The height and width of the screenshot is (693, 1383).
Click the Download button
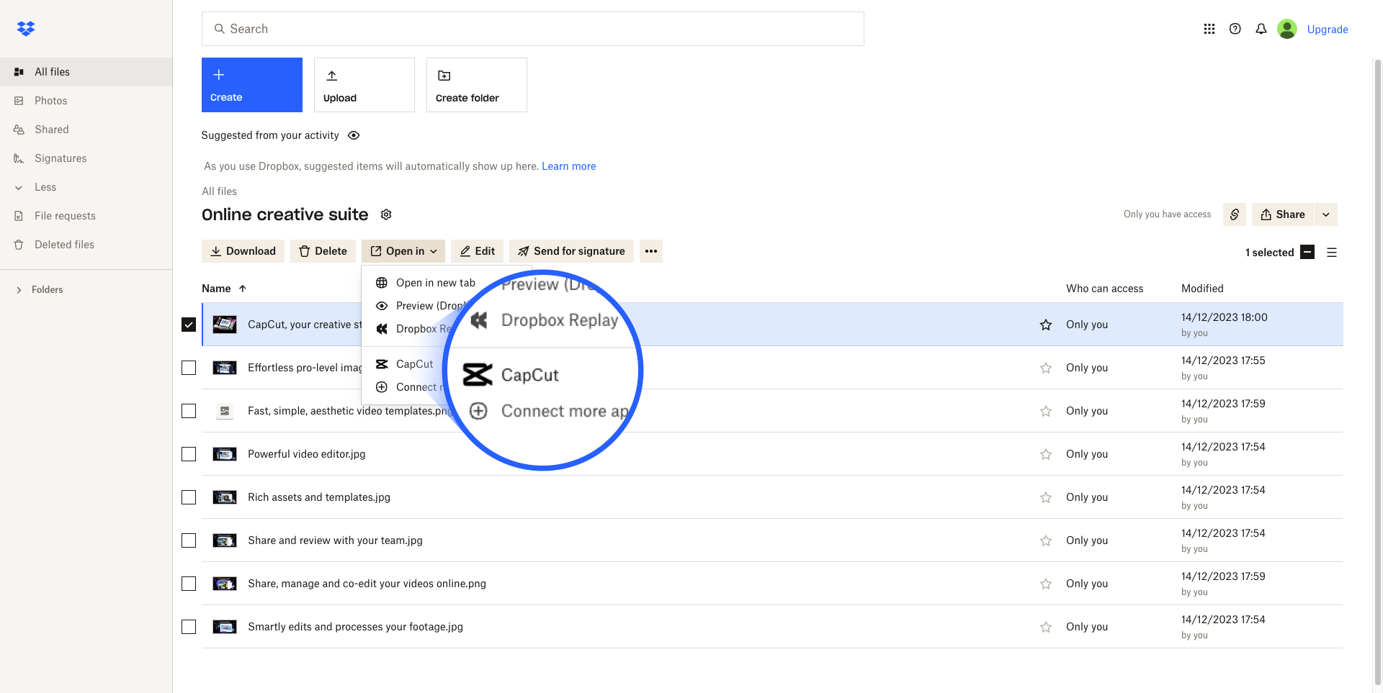pyautogui.click(x=243, y=251)
